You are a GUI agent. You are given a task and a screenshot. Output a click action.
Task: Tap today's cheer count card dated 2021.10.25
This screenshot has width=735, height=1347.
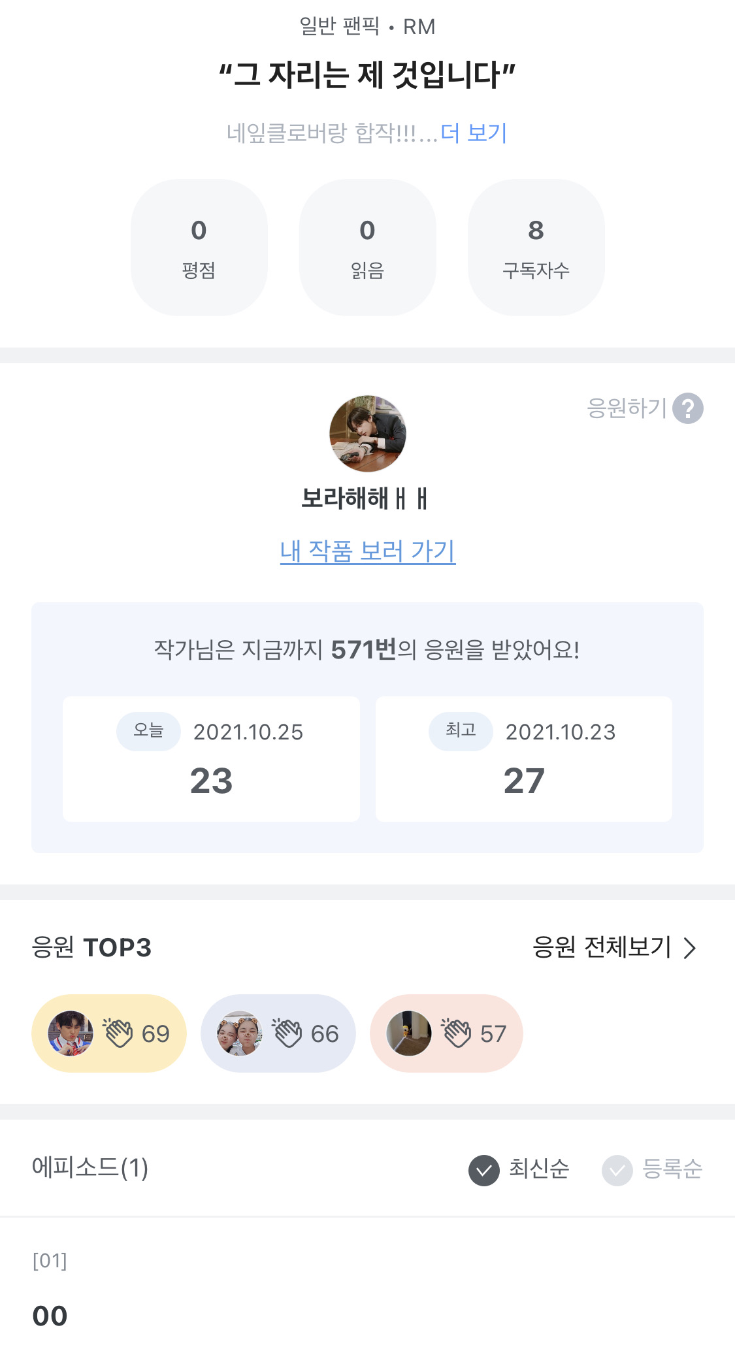211,758
